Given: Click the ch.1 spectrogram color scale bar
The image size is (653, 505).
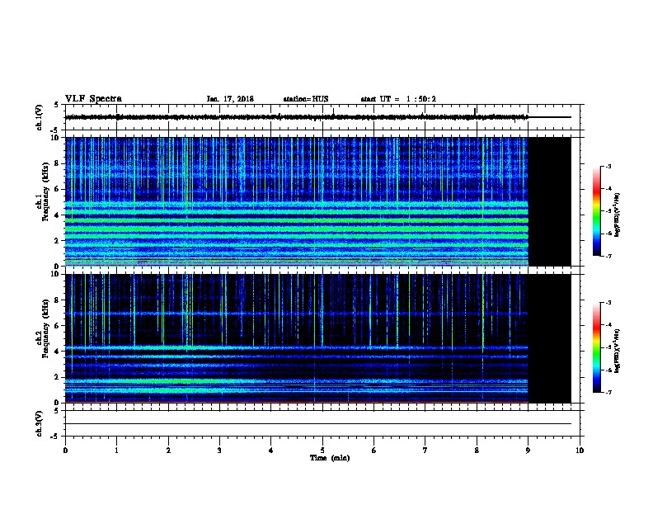Looking at the screenshot, I should pyautogui.click(x=597, y=211).
